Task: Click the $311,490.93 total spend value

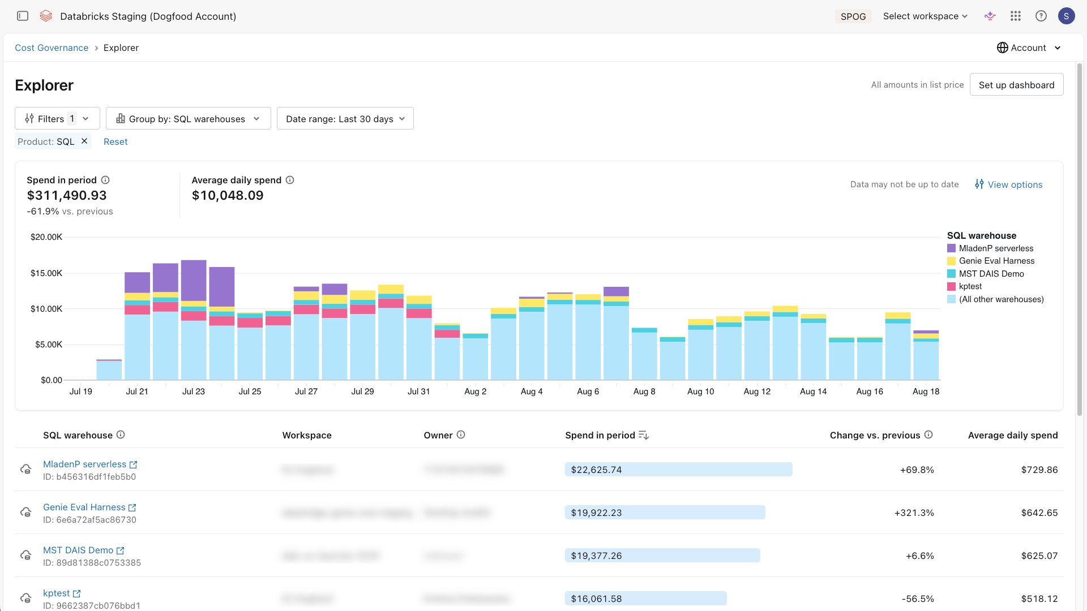Action: (67, 195)
